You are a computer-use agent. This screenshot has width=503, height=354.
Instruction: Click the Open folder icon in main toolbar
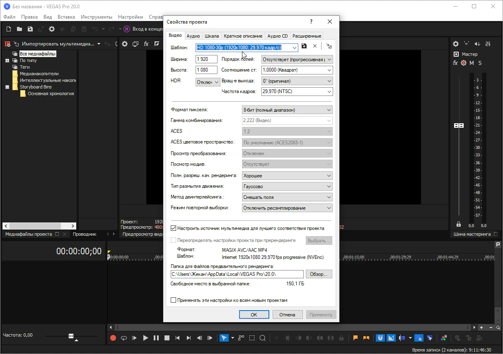(x=19, y=29)
